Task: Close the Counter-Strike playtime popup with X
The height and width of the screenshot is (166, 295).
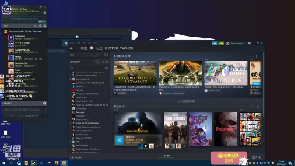Action: (119, 140)
